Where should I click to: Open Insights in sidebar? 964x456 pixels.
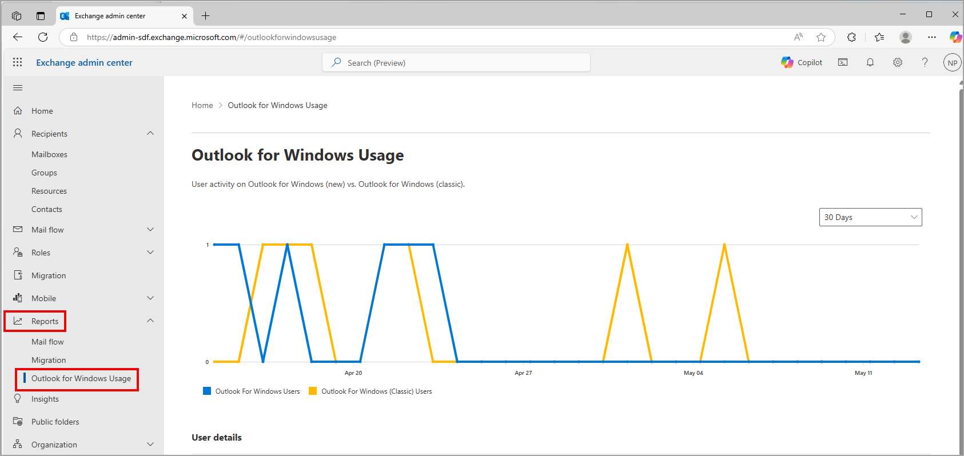(x=45, y=399)
